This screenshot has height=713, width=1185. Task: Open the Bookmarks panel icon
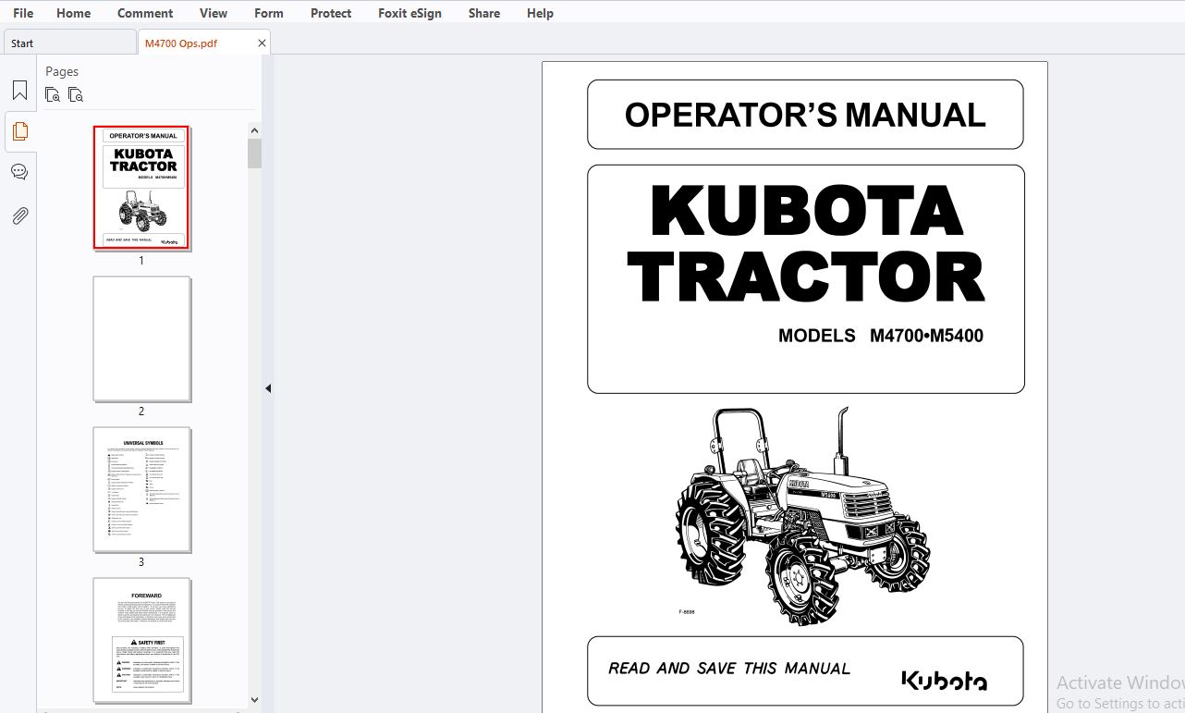pyautogui.click(x=19, y=91)
